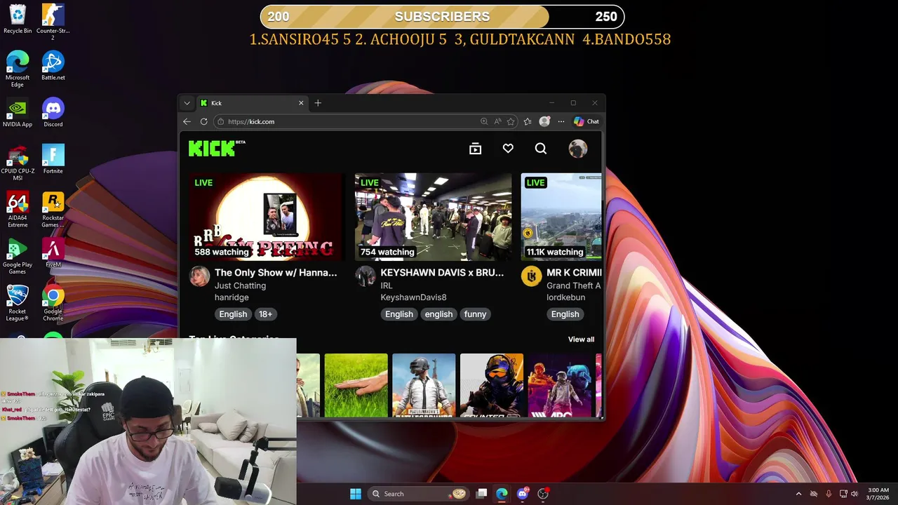
Task: Open the Kick user avatar menu
Action: point(578,149)
